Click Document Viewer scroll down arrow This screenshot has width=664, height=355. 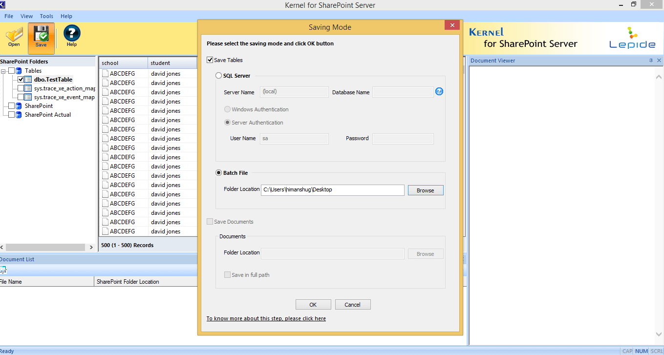[659, 334]
